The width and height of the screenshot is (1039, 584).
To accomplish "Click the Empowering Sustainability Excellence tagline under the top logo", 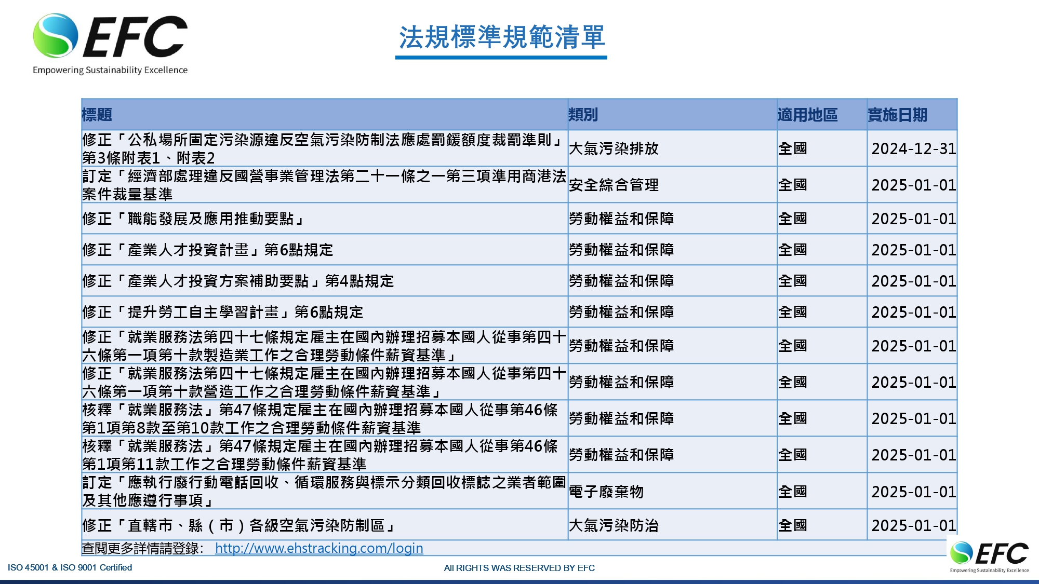I will coord(110,70).
